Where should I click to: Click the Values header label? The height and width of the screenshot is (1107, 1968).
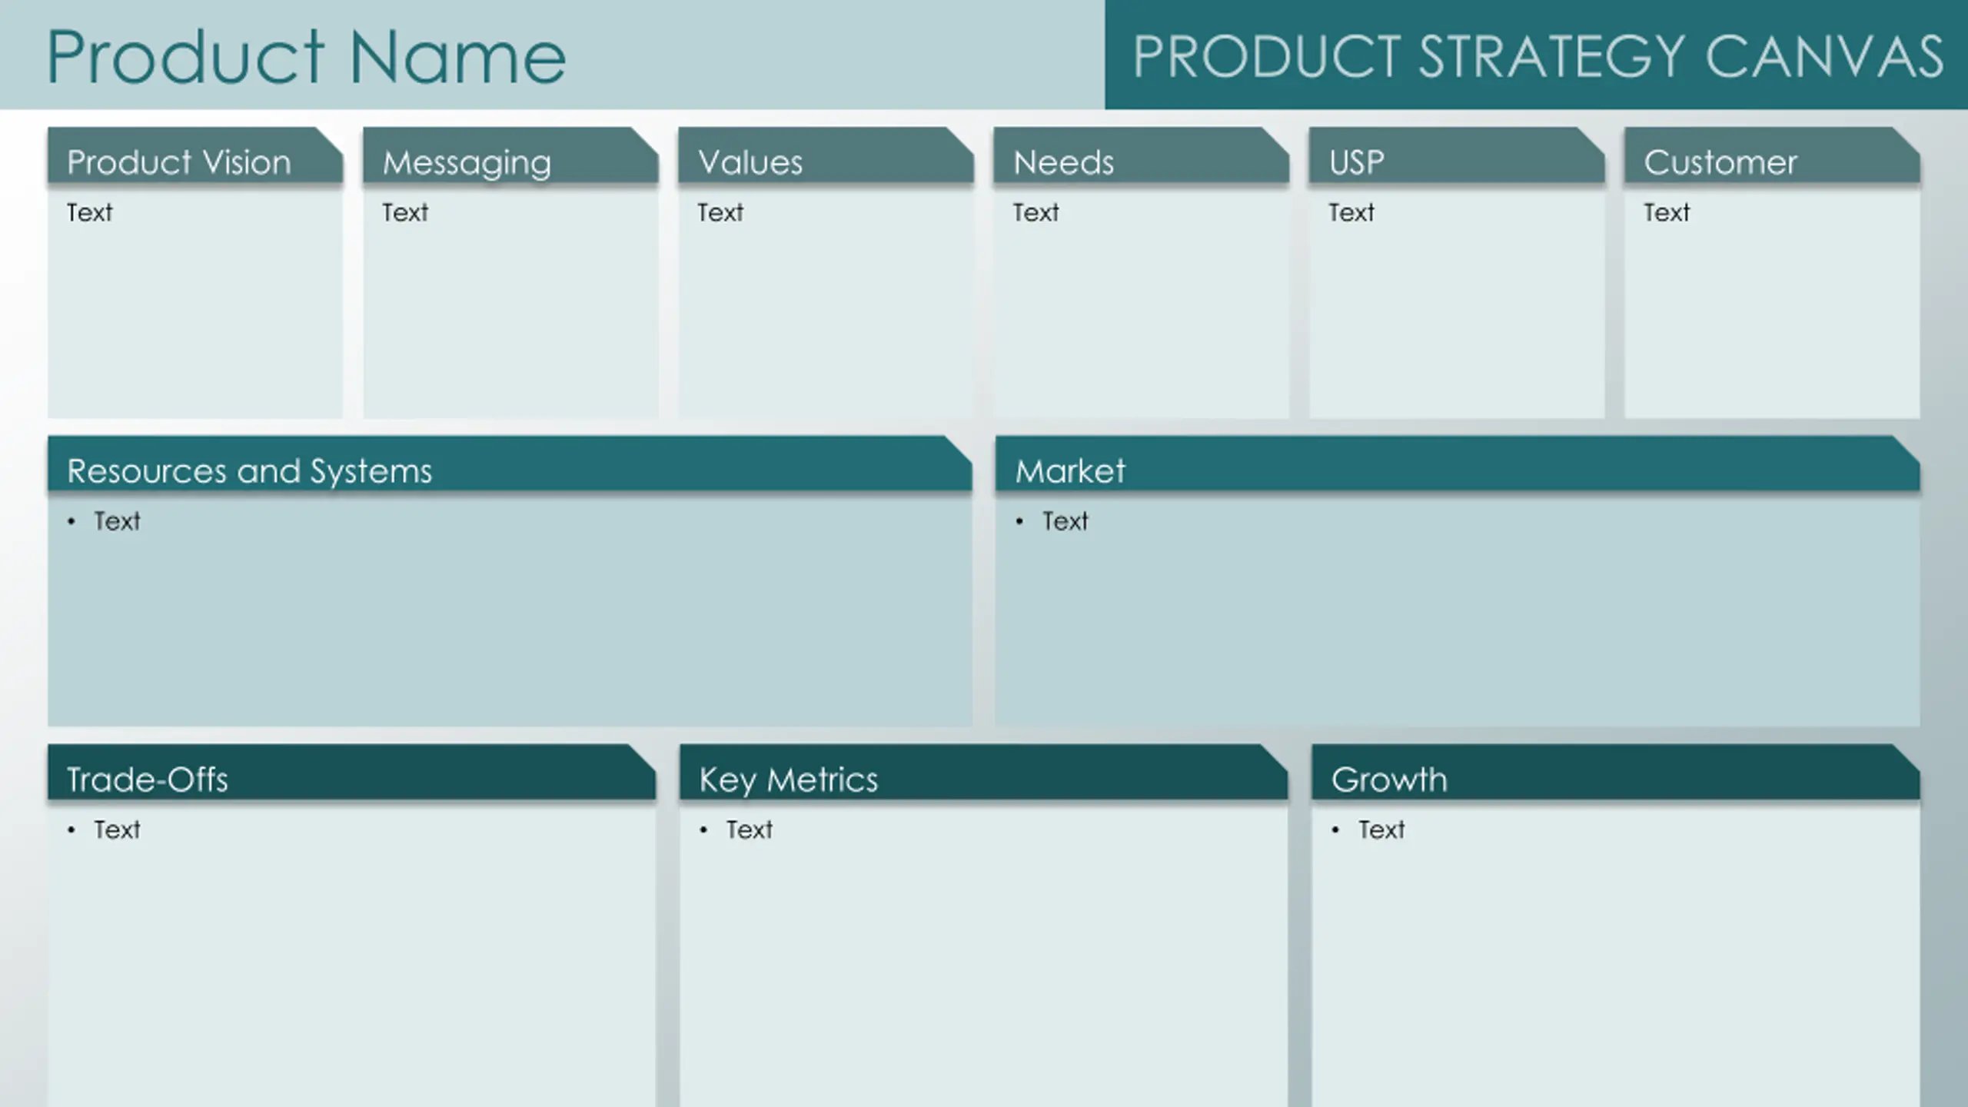click(x=750, y=162)
